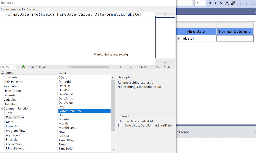Select the Program Flow subcategory
The image size is (256, 153).
(x=16, y=131)
